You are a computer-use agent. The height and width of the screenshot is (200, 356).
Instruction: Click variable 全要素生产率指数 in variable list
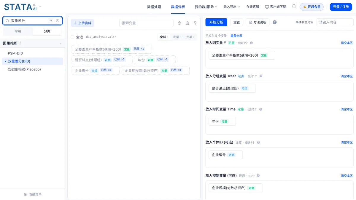pos(112,49)
